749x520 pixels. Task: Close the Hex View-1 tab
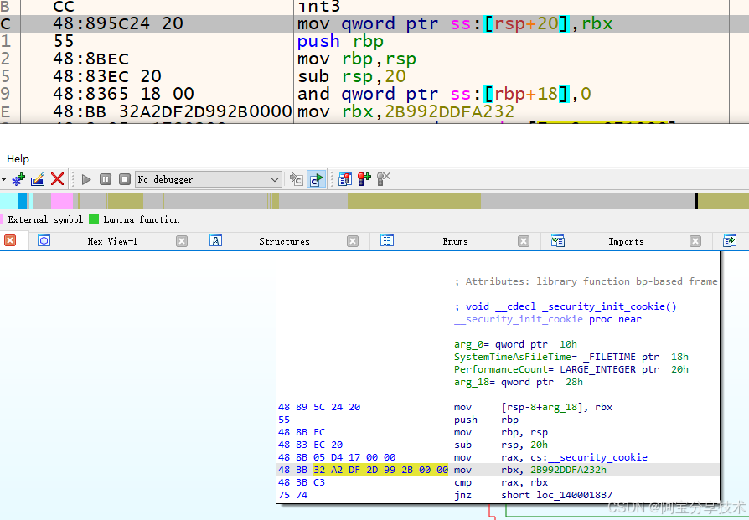182,241
